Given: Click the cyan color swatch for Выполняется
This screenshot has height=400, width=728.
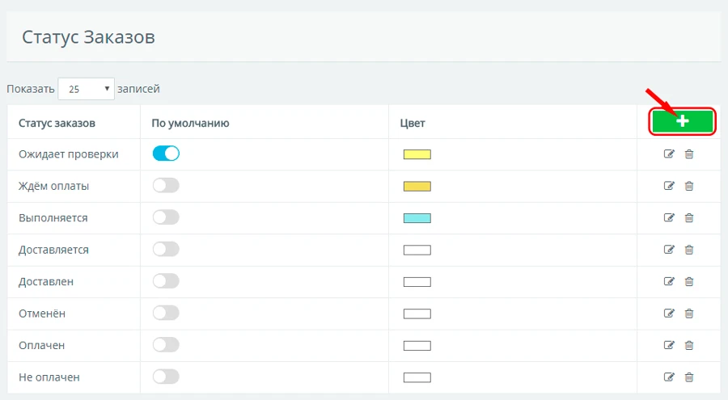Looking at the screenshot, I should 417,218.
